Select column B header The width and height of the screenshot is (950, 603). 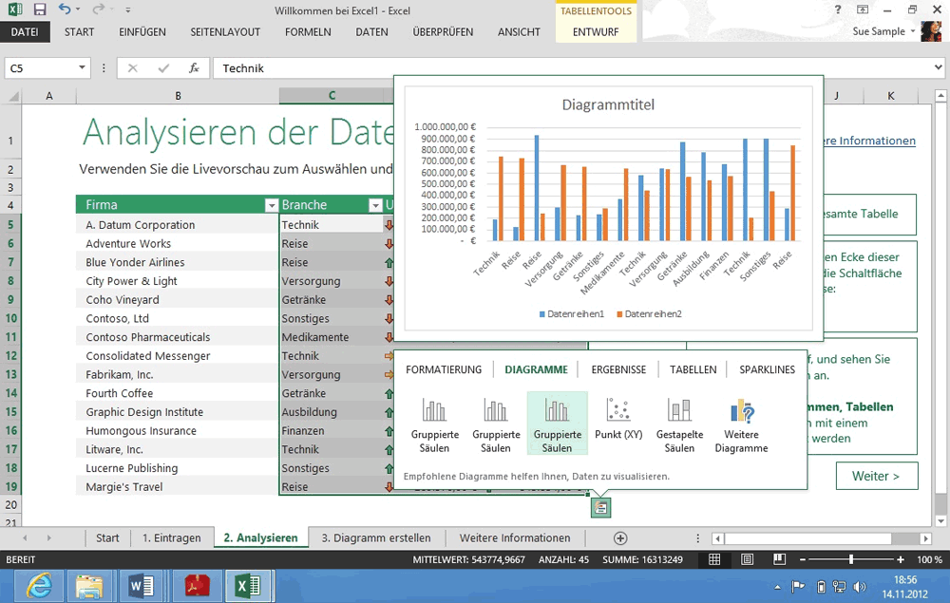[x=179, y=96]
